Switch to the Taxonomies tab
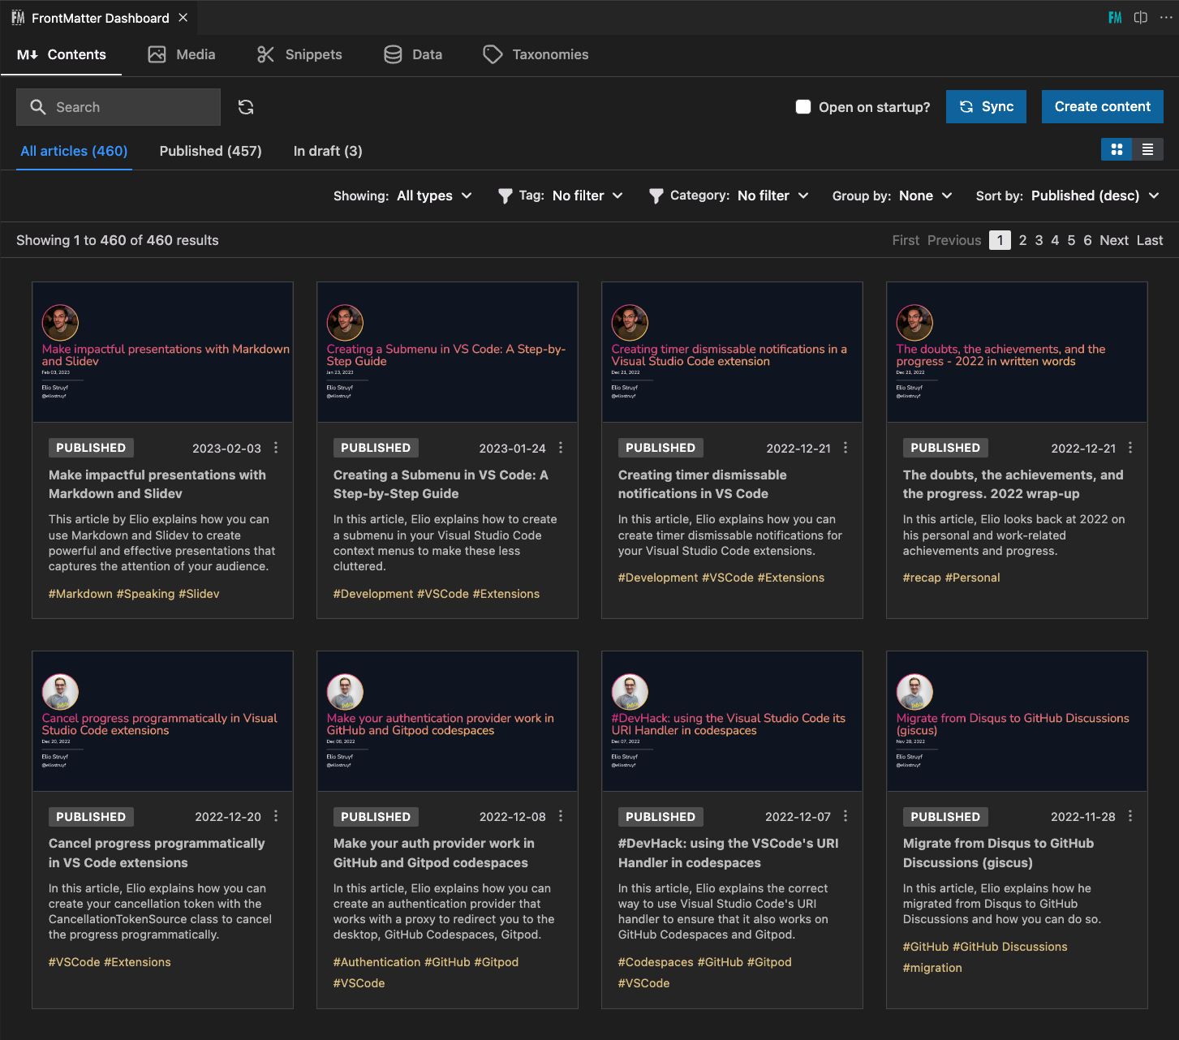Image resolution: width=1179 pixels, height=1040 pixels. click(x=536, y=54)
